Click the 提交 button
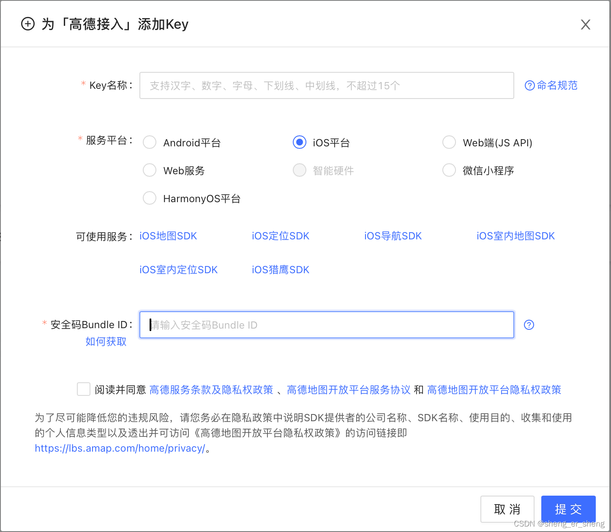The image size is (611, 532). pyautogui.click(x=568, y=509)
